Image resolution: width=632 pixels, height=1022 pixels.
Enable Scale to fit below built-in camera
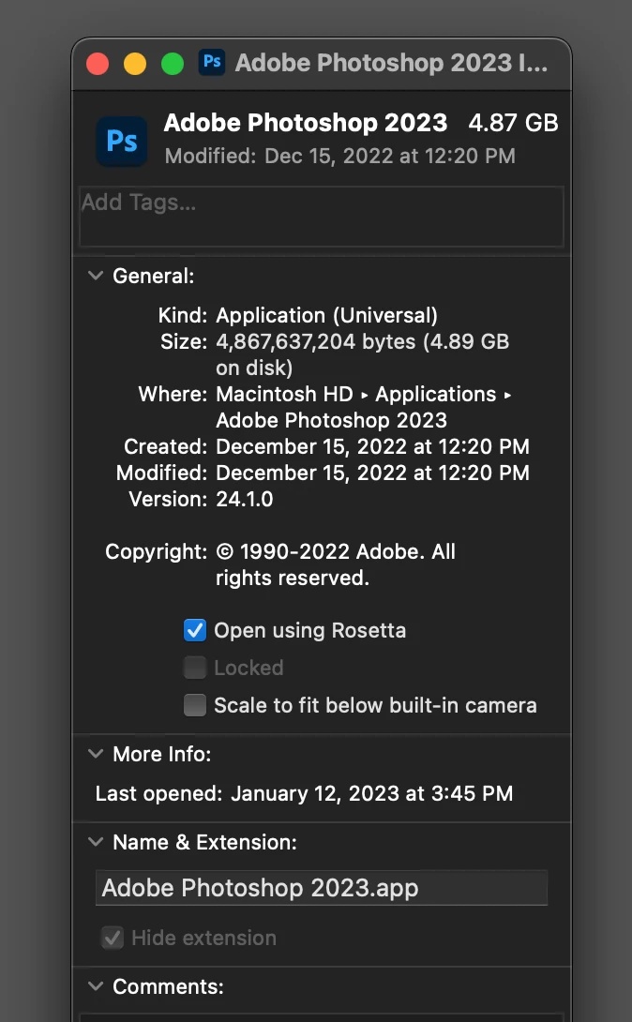coord(195,705)
